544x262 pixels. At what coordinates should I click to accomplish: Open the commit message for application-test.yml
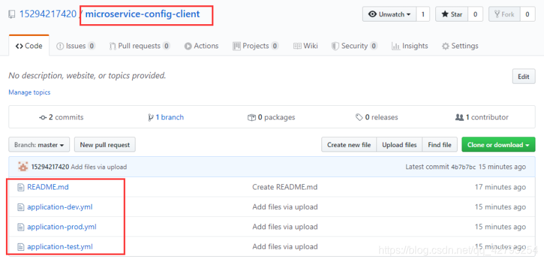coord(285,247)
